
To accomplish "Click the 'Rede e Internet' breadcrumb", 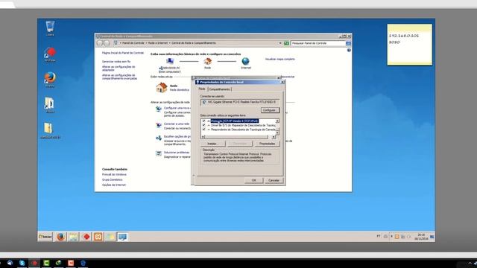I will click(x=158, y=43).
